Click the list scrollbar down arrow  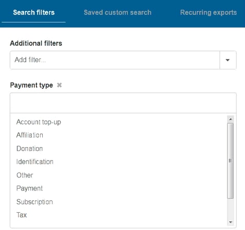pyautogui.click(x=230, y=222)
